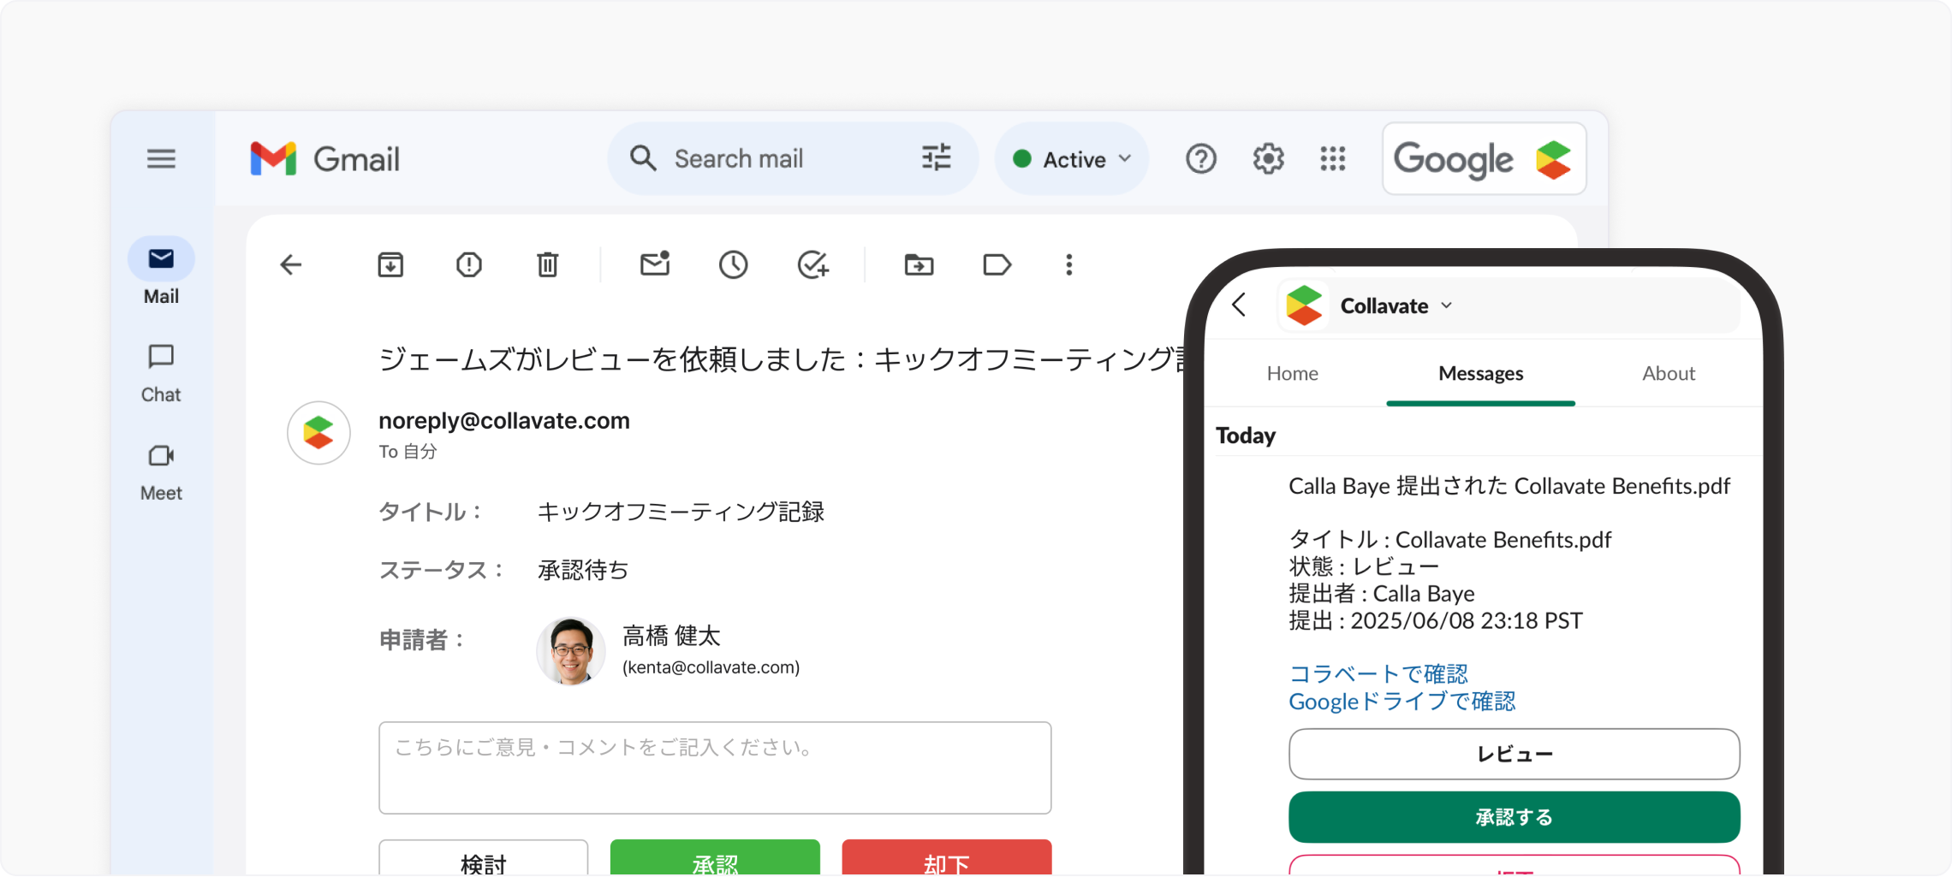Tap the 提出 : 2025/06/08 23:18 PST line
Viewport: 1952px width, 877px height.
pyautogui.click(x=1436, y=621)
